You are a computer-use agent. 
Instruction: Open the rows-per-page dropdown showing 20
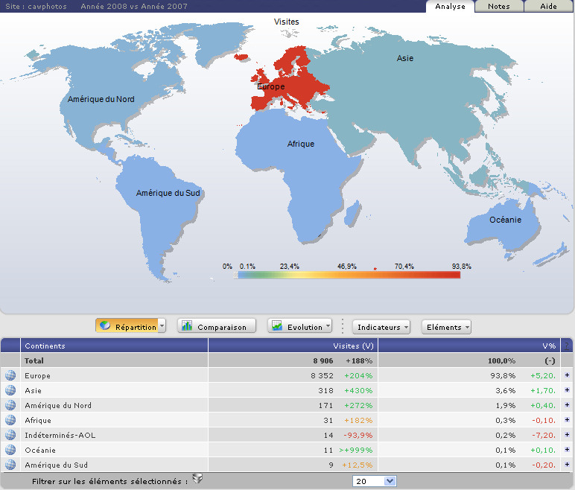pos(375,481)
